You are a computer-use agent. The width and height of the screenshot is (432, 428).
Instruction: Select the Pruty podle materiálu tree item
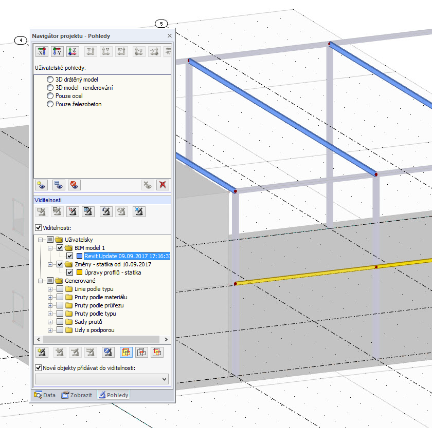click(x=101, y=297)
